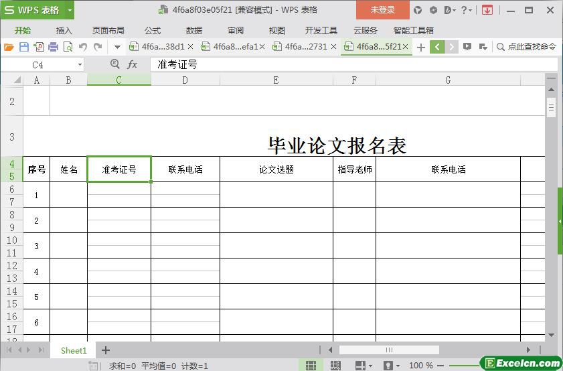
Task: Switch to document tab 4f6a8...efa1
Action: (231, 47)
